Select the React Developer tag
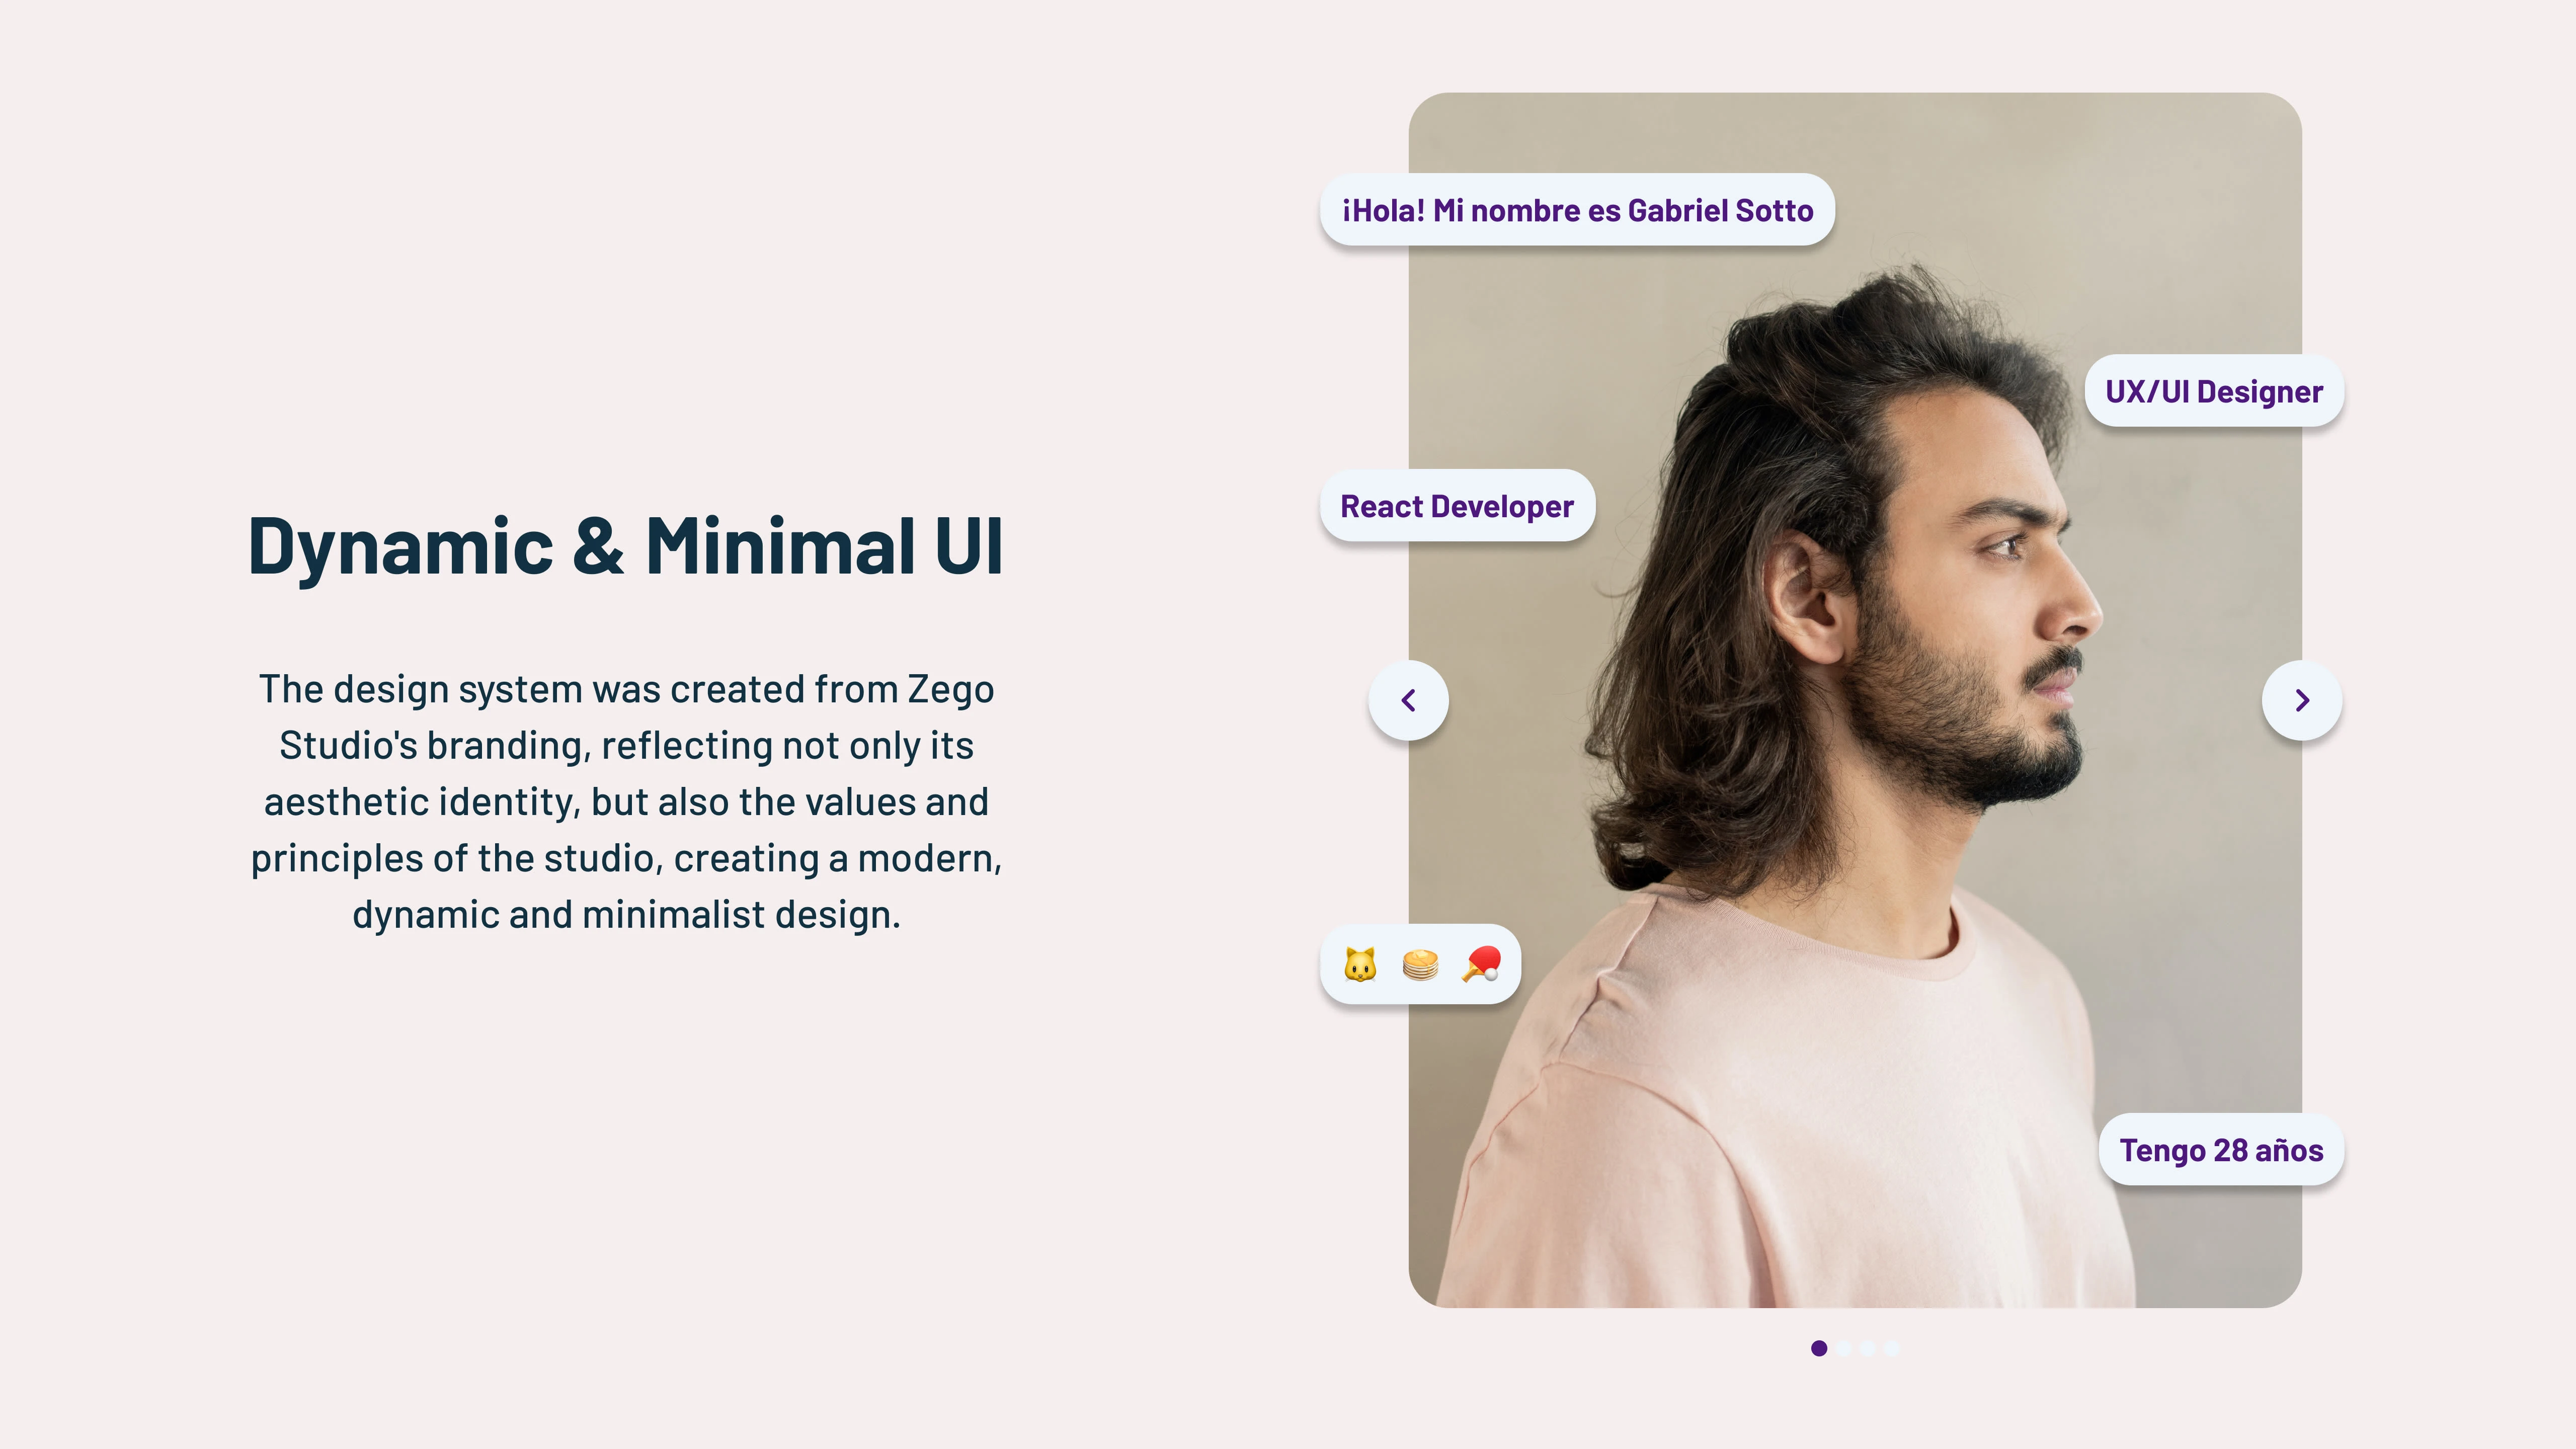Image resolution: width=2576 pixels, height=1449 pixels. coord(1457,506)
